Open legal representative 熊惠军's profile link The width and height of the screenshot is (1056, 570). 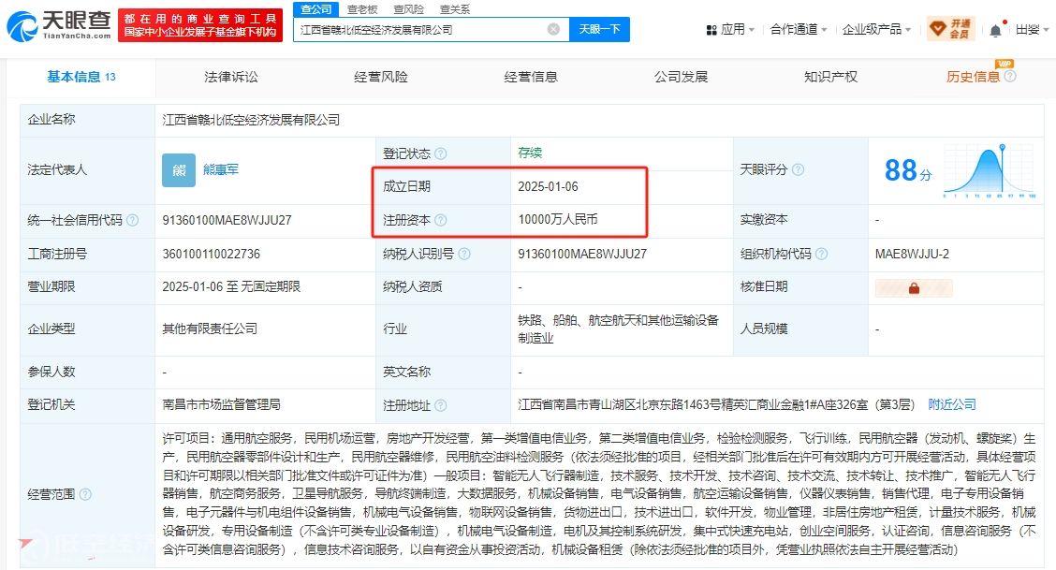(221, 169)
